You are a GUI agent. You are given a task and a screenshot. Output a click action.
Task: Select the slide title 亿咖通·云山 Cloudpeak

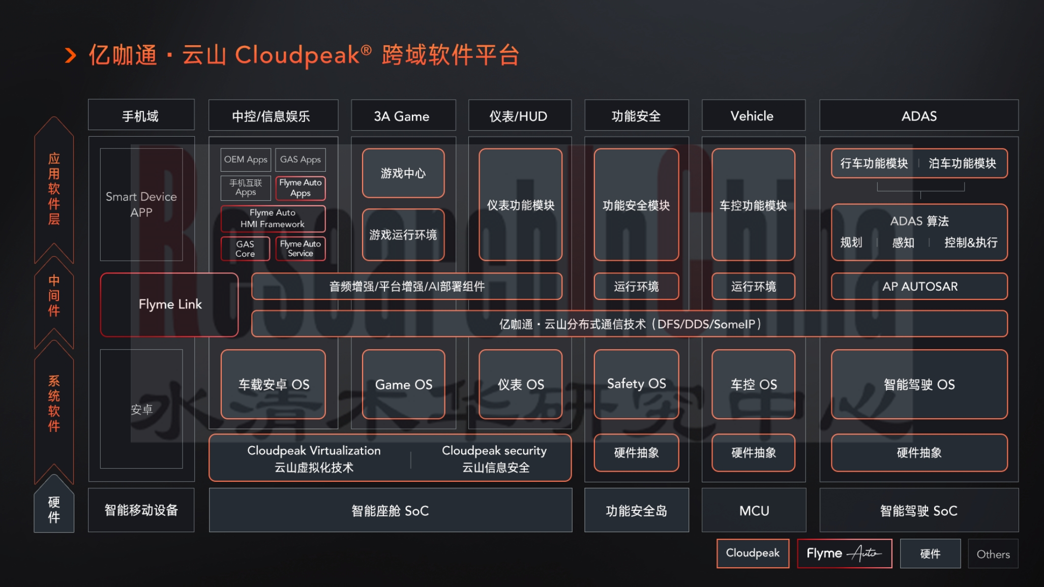coord(304,55)
